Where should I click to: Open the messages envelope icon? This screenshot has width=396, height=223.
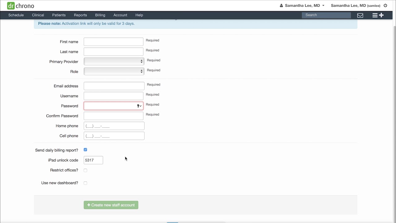[360, 15]
